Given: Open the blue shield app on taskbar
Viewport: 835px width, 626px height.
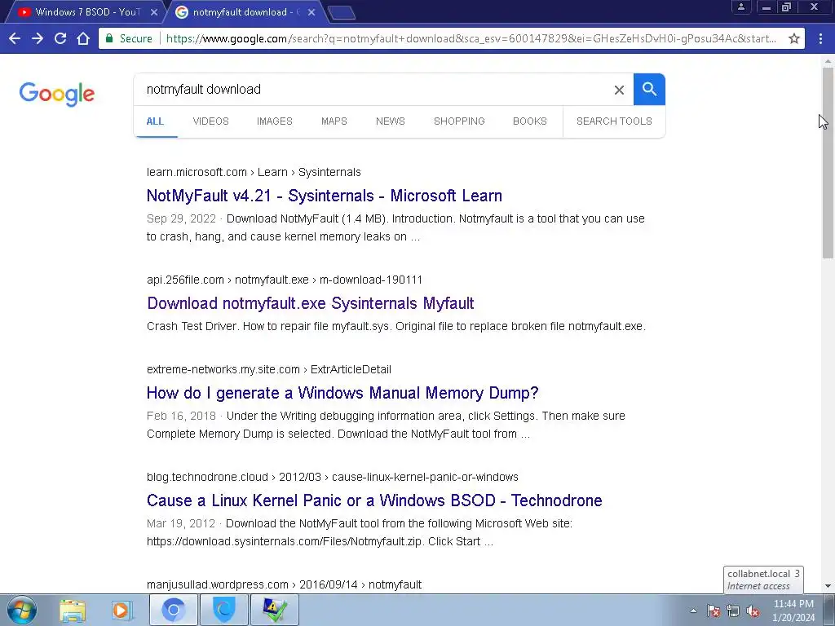Looking at the screenshot, I should click(223, 610).
